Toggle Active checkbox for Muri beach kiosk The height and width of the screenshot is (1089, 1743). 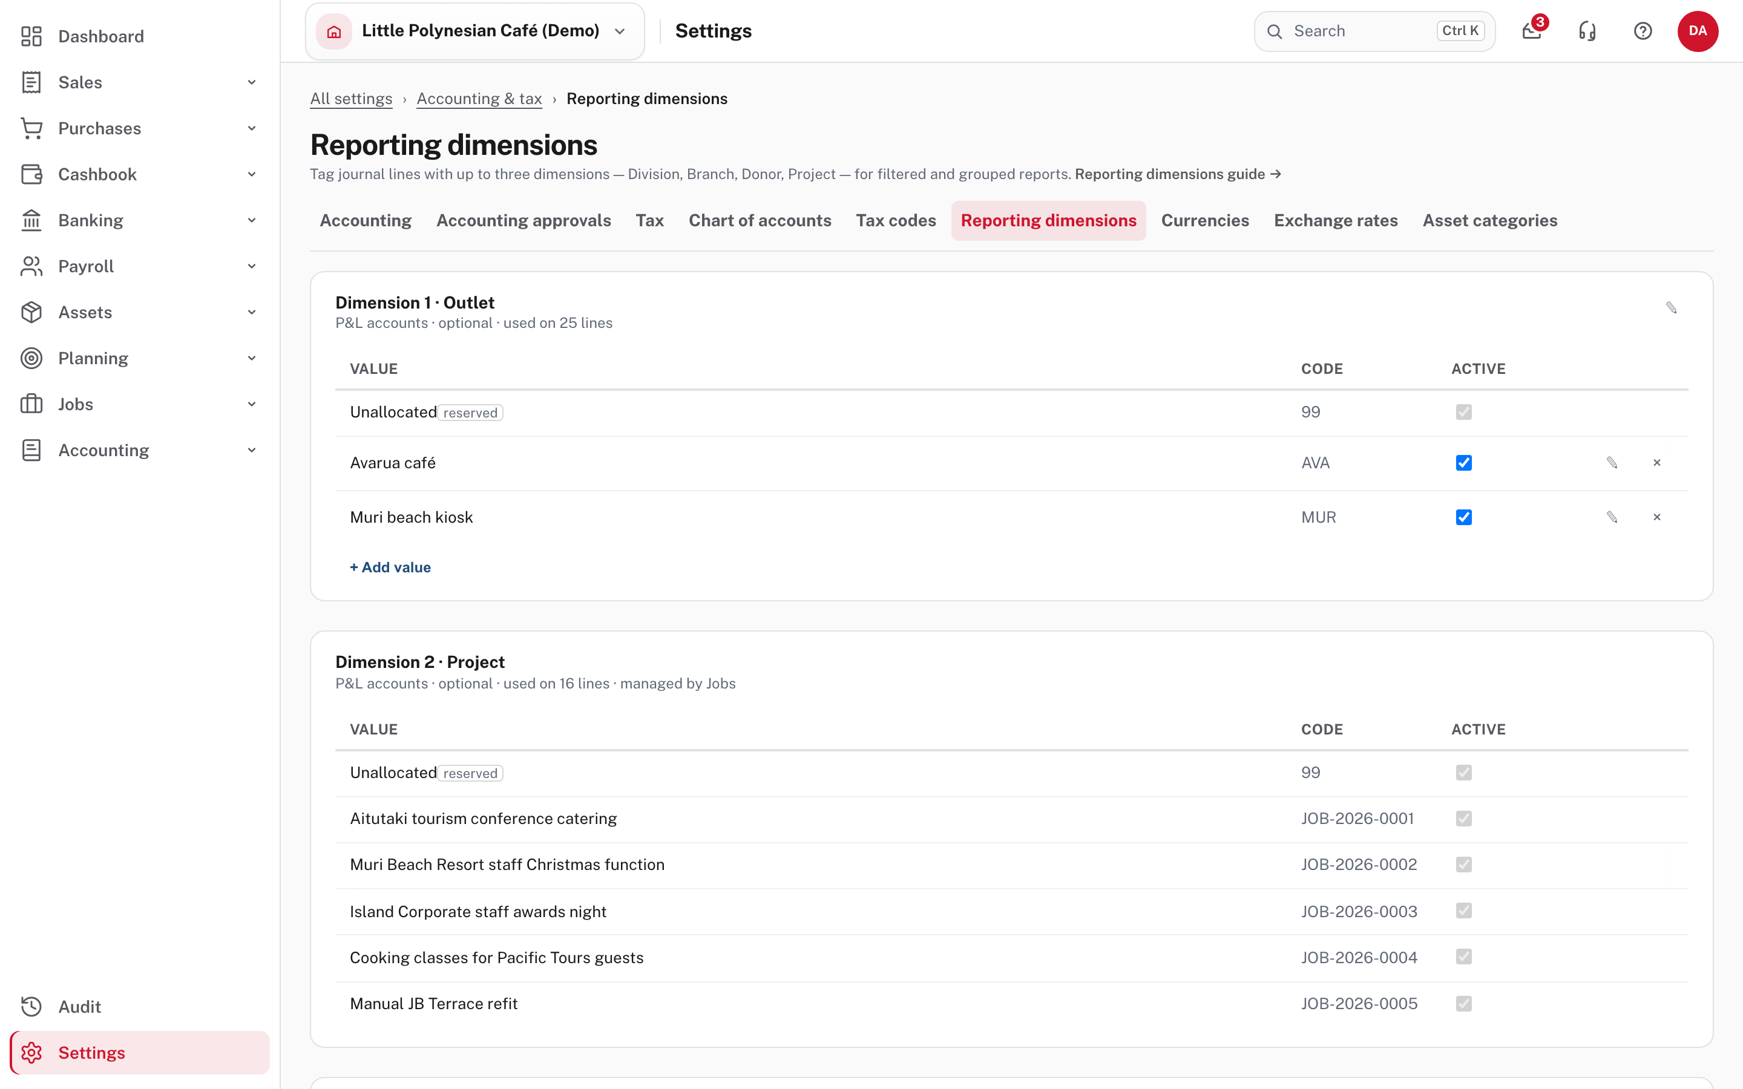[1463, 517]
